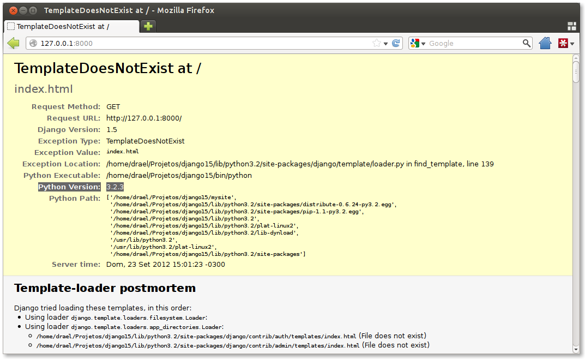Click the app_directories.Loader bullet line
The image size is (585, 359).
(x=124, y=327)
